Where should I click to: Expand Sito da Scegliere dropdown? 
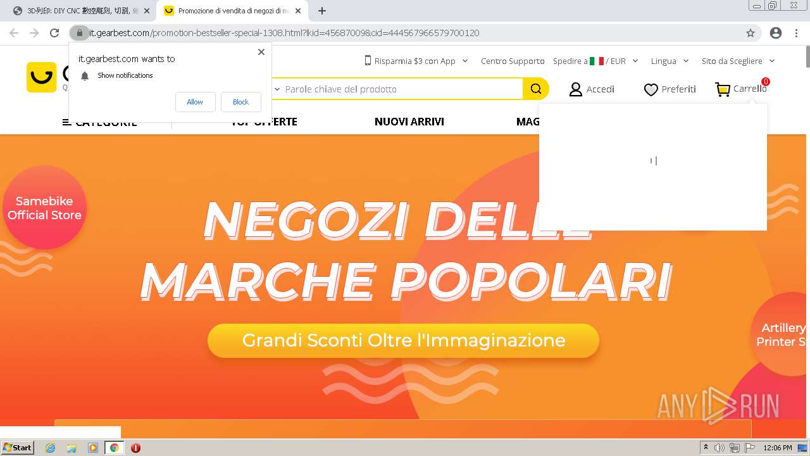click(738, 61)
